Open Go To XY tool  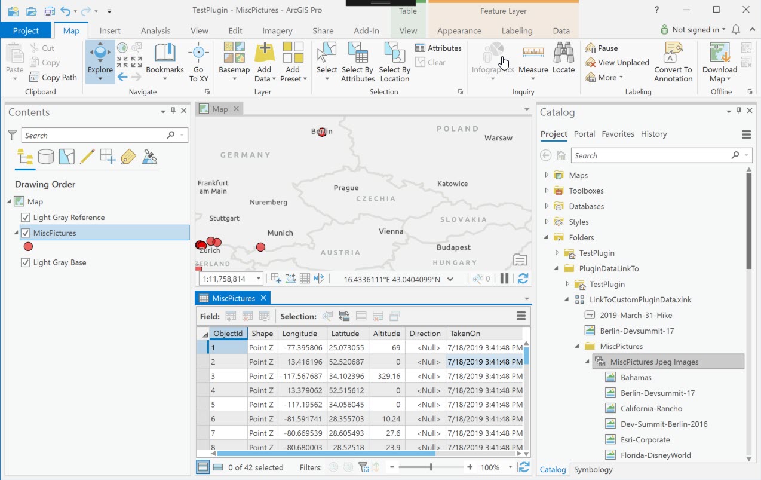[x=199, y=62]
